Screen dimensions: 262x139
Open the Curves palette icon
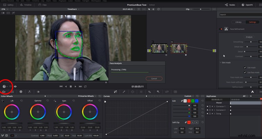click(116, 92)
